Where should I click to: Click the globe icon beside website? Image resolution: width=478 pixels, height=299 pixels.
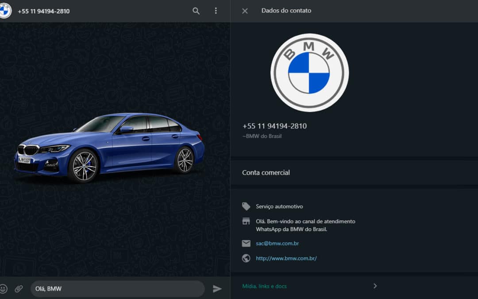(246, 258)
